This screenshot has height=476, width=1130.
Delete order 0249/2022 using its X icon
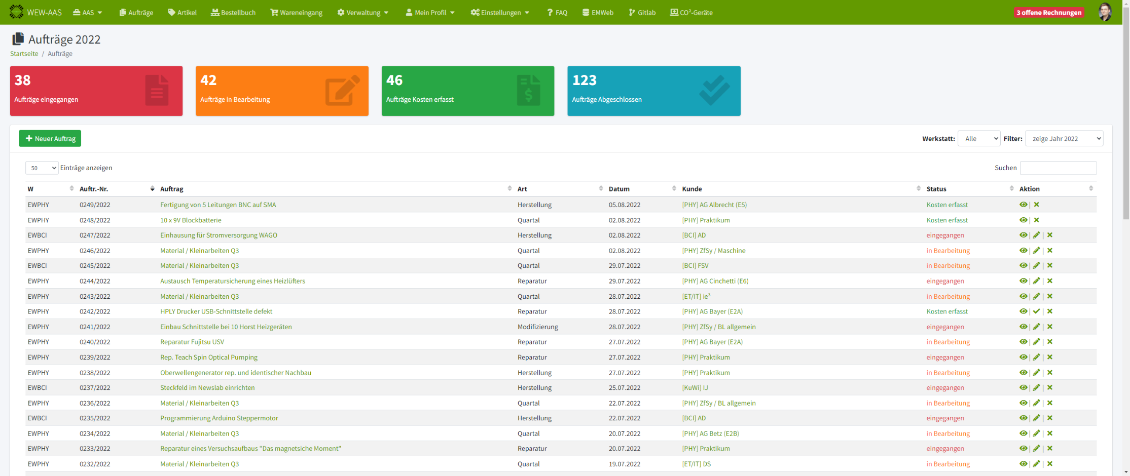[x=1036, y=205]
